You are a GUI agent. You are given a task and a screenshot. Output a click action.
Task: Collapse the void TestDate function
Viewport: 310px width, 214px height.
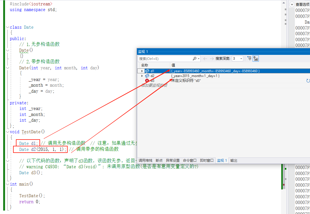coord(7,132)
